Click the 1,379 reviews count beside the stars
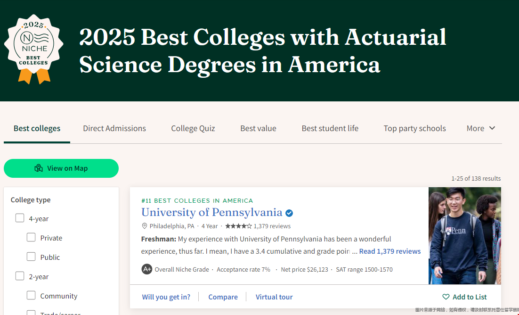 tap(272, 226)
